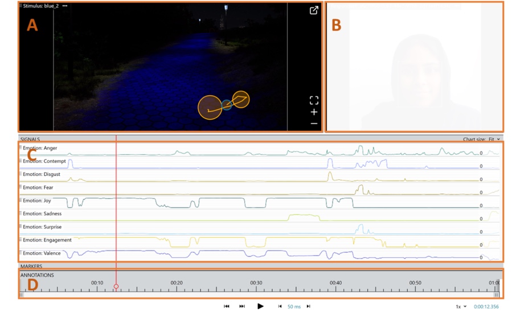Click the Emotion: Anger row handle
Viewport: 524px width, 320px height.
point(21,148)
